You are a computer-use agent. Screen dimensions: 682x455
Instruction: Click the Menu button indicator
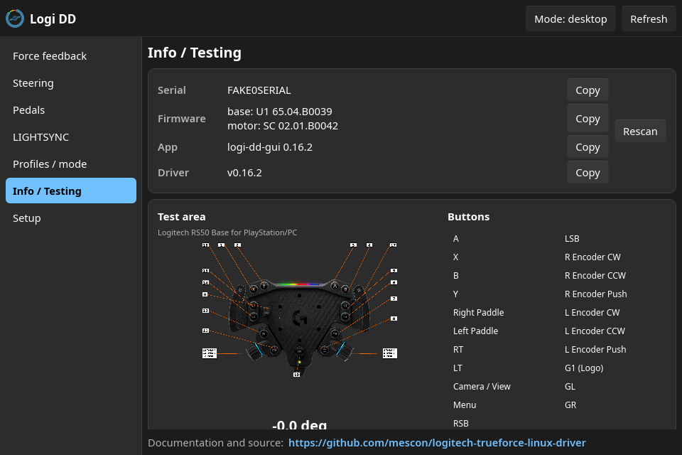point(465,405)
